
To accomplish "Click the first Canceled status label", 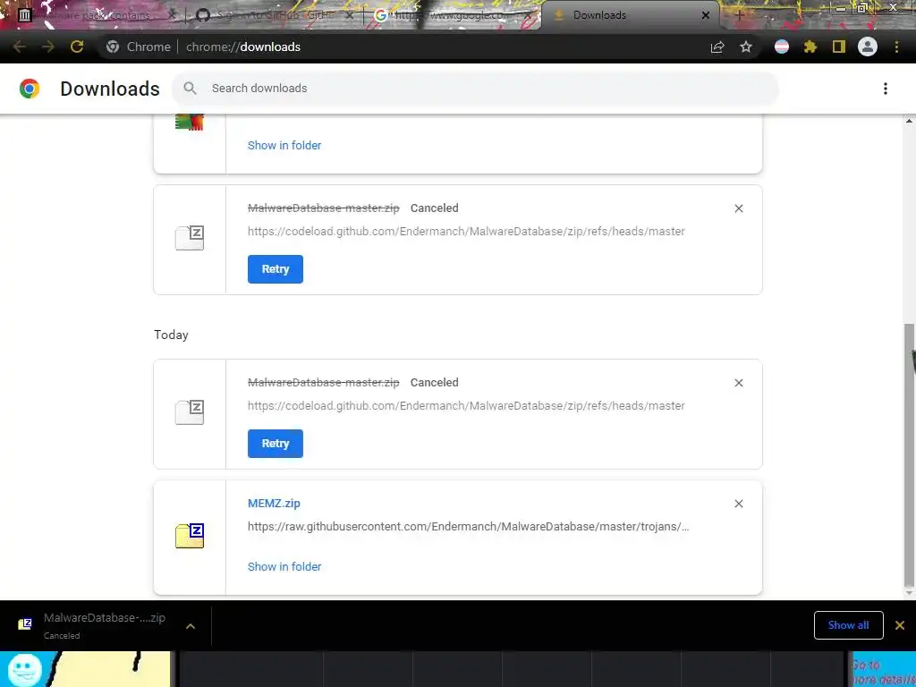I will pyautogui.click(x=435, y=208).
